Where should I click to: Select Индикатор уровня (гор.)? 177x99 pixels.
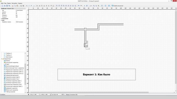point(12,79)
